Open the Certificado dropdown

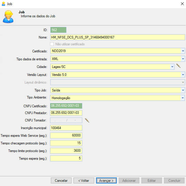pyautogui.click(x=183, y=51)
